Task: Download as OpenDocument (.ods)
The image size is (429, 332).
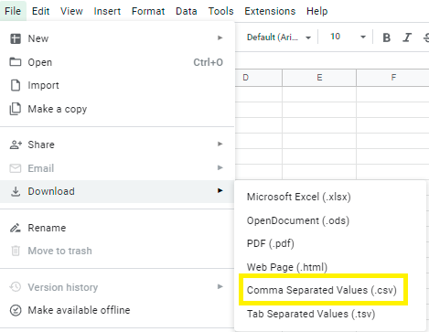Action: pyautogui.click(x=330, y=220)
